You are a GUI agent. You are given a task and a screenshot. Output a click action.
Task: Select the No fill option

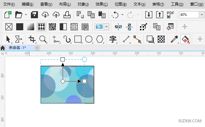coord(9,27)
